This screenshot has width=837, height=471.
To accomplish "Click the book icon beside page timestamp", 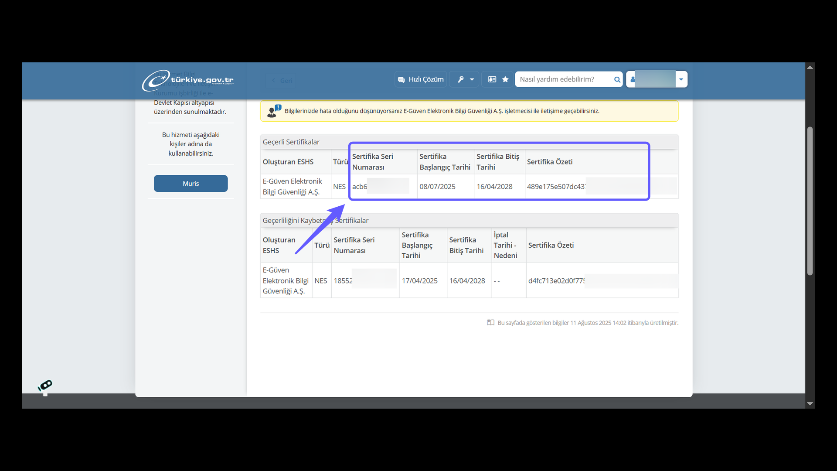I will [x=490, y=323].
